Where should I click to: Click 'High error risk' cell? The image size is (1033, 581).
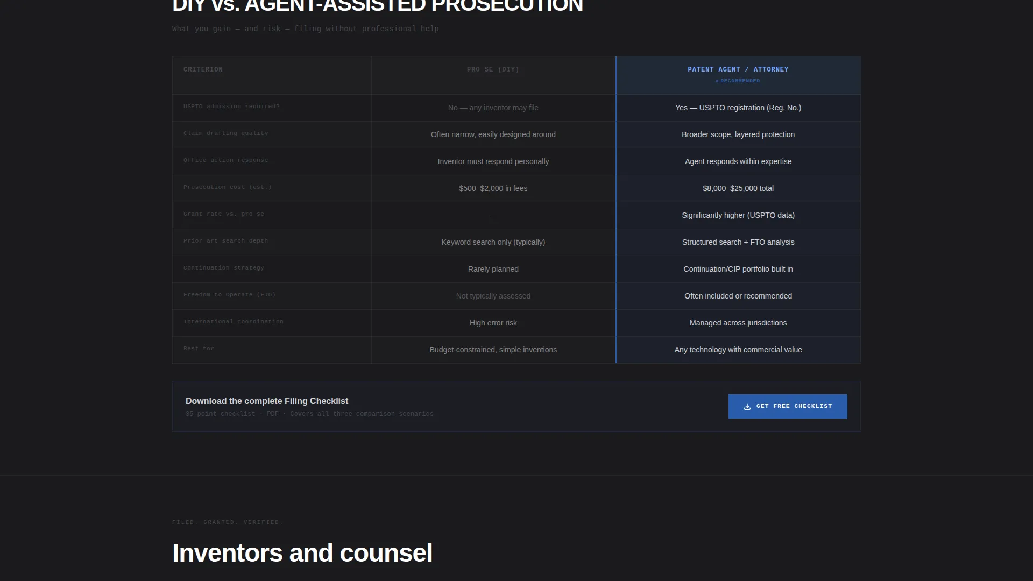493,323
